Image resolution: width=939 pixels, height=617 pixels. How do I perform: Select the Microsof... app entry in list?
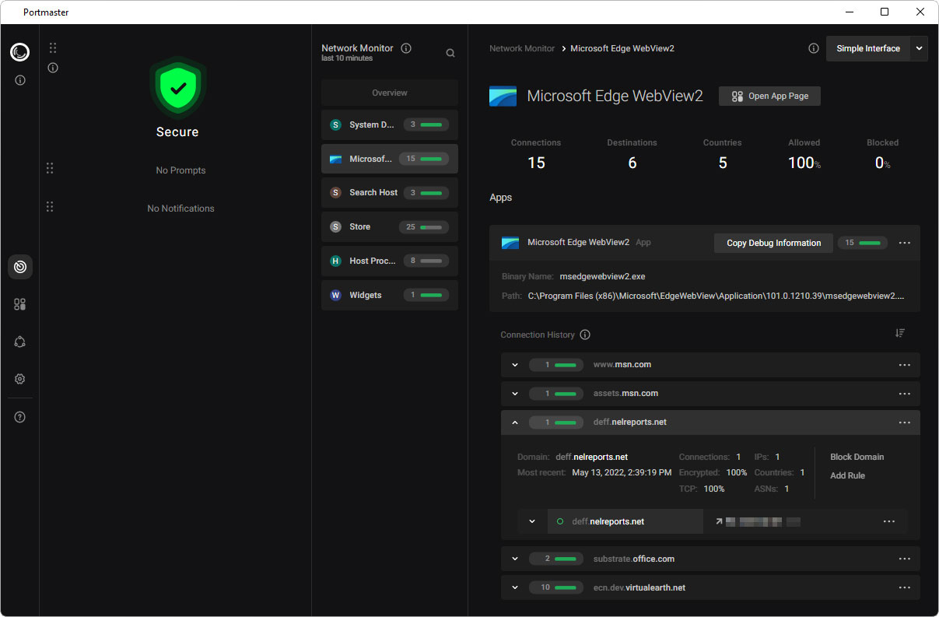pyautogui.click(x=390, y=159)
